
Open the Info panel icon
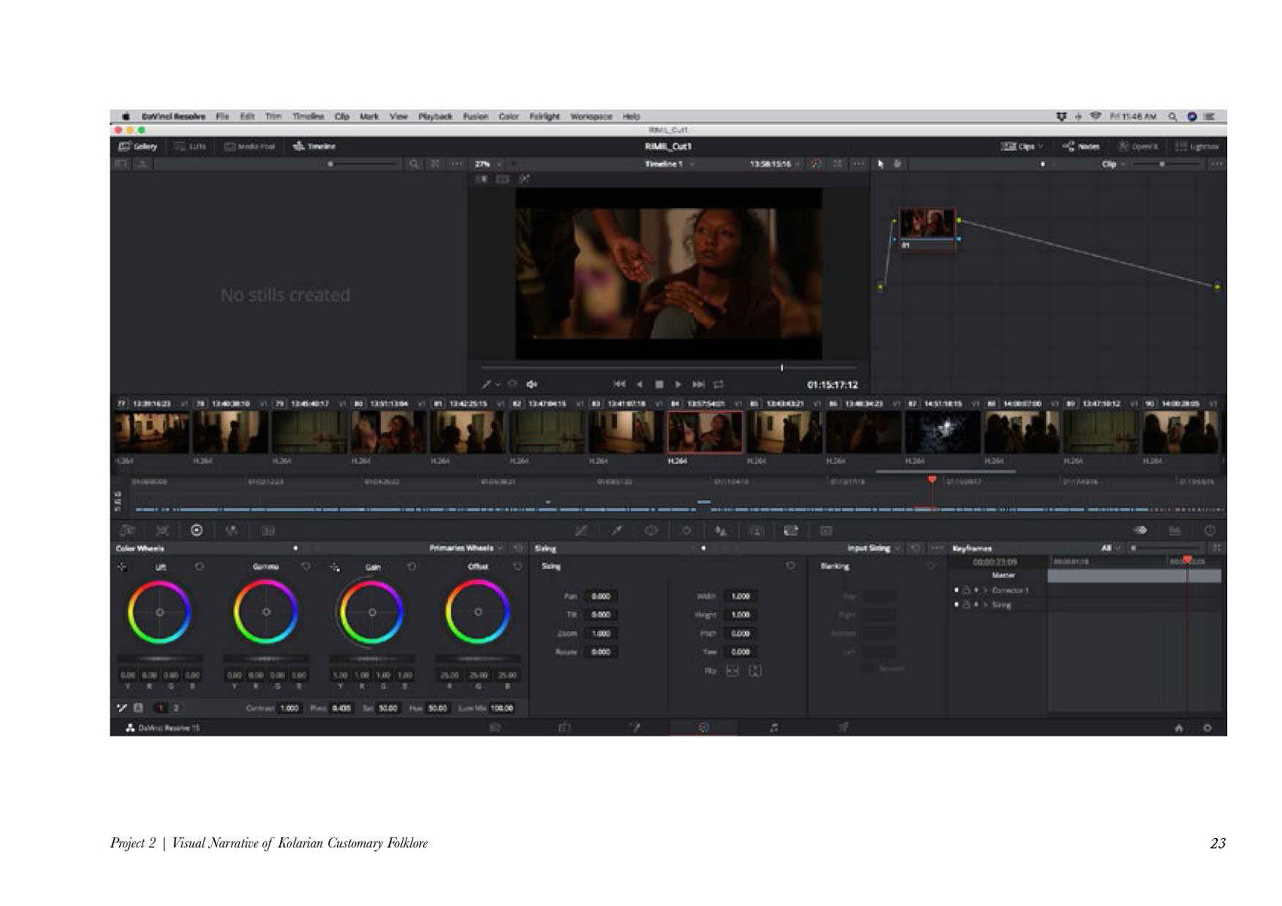tap(1210, 531)
